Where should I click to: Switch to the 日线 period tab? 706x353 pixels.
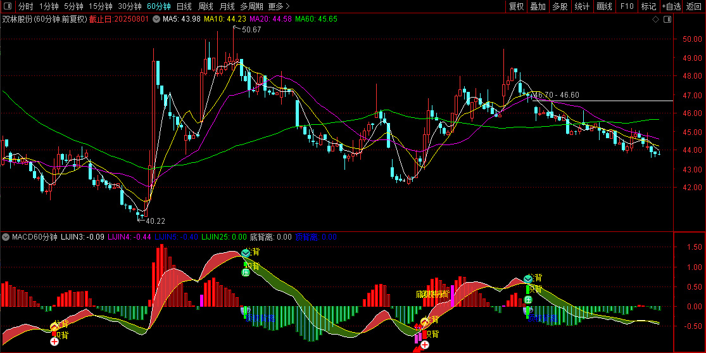tap(183, 6)
